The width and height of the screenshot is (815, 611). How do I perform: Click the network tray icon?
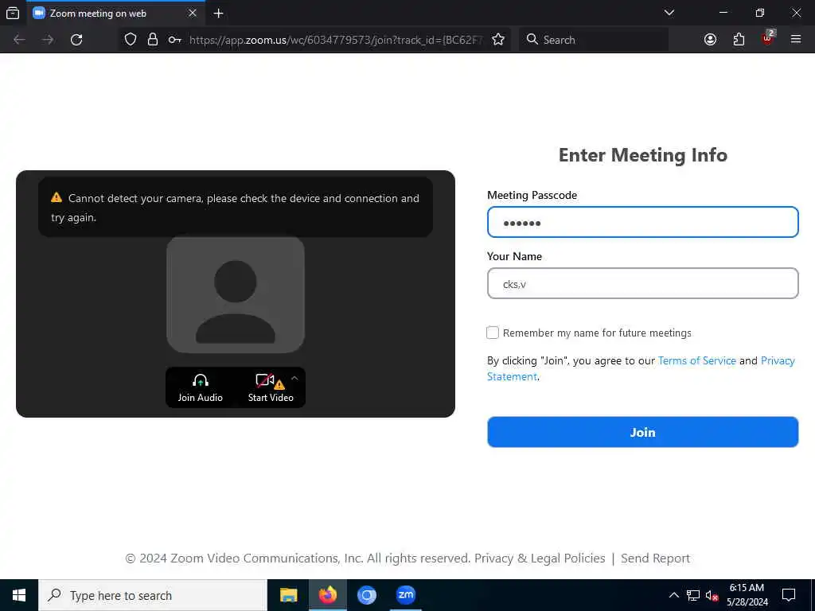693,595
